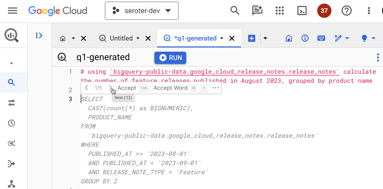This screenshot has height=189, width=383.
Task: Accept the suggested SQL completion
Action: 127,88
